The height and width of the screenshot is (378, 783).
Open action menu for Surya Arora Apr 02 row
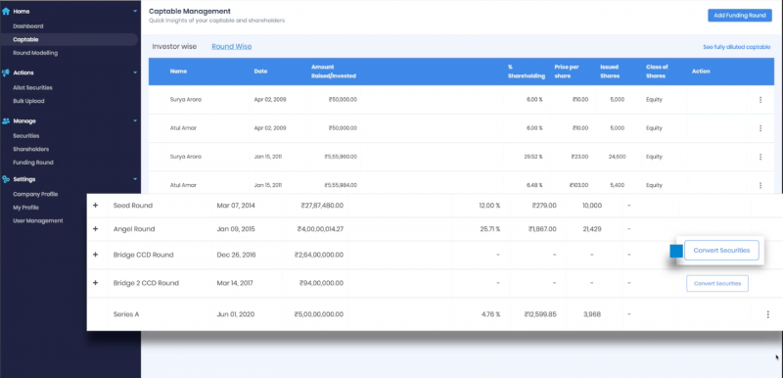(760, 99)
